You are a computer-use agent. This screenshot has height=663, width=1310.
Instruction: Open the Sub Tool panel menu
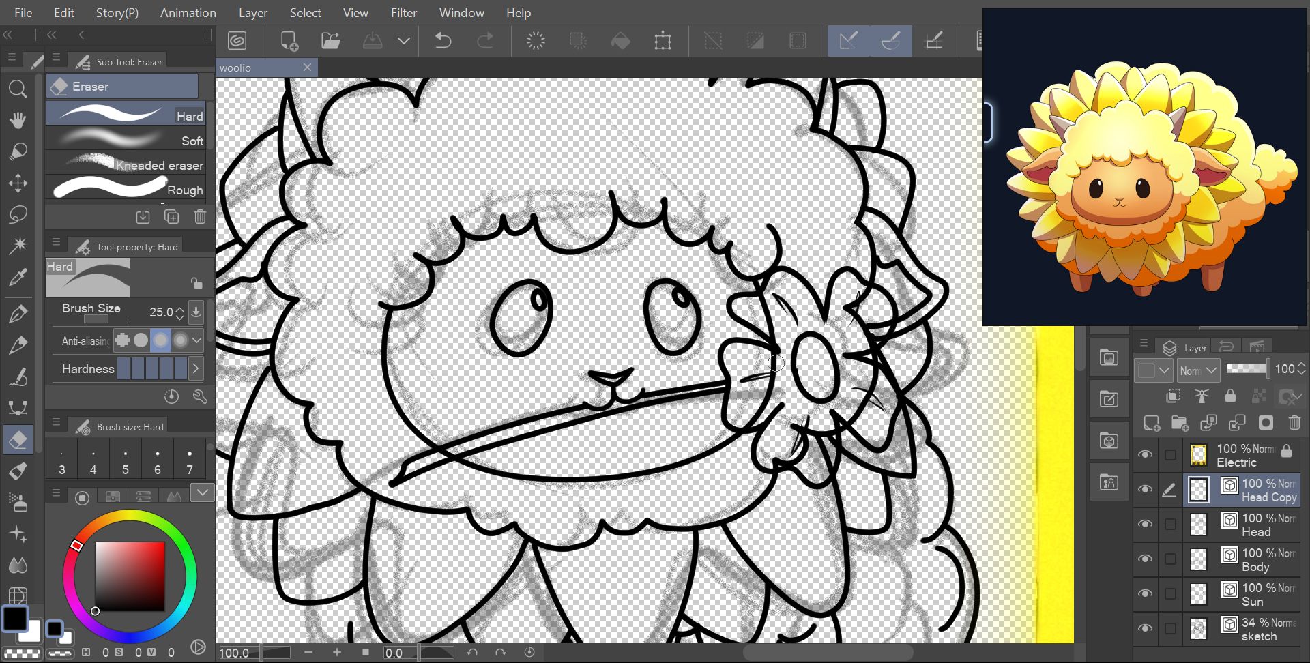coord(56,57)
